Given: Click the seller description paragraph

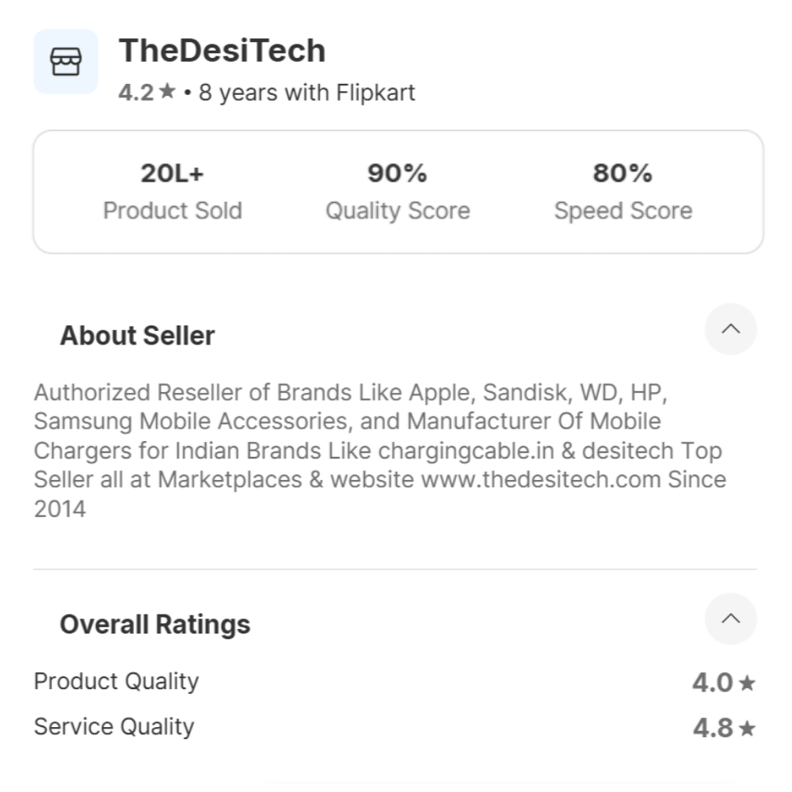Looking at the screenshot, I should (x=380, y=450).
